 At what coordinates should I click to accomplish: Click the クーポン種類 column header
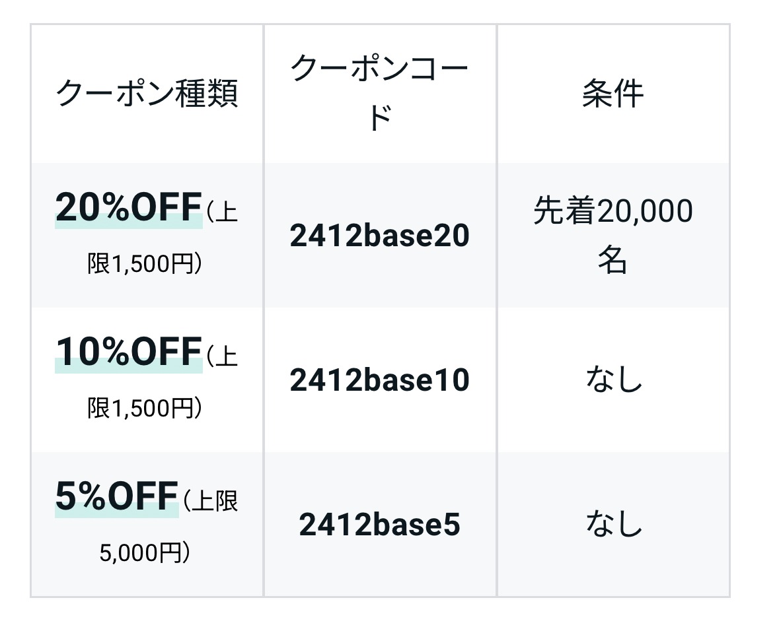[146, 93]
